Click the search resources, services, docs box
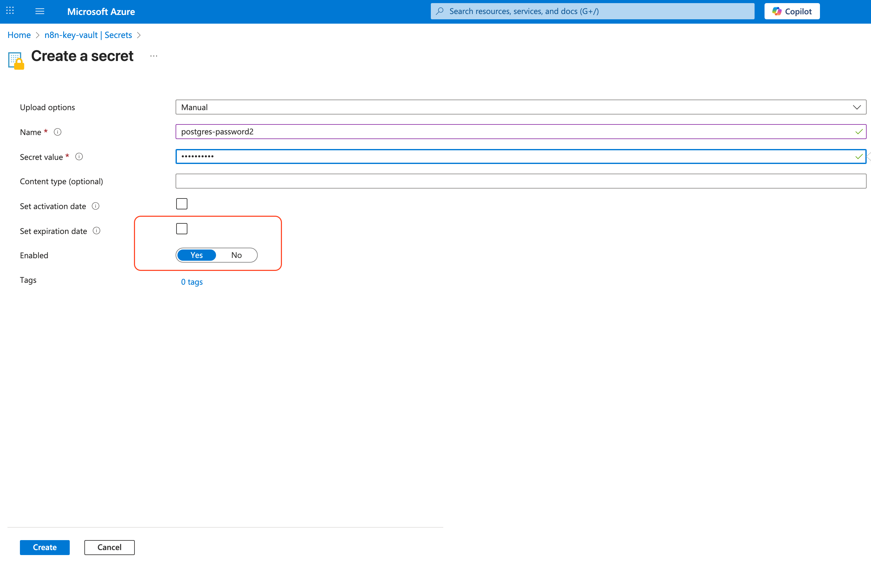Image resolution: width=871 pixels, height=565 pixels. click(593, 11)
